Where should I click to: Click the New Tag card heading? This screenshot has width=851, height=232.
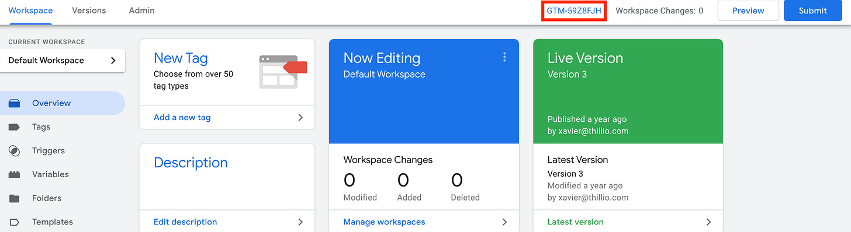click(x=181, y=58)
